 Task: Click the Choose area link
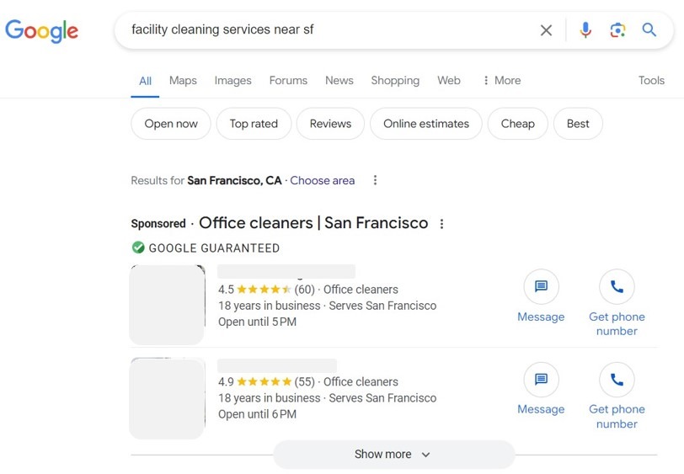tap(323, 180)
